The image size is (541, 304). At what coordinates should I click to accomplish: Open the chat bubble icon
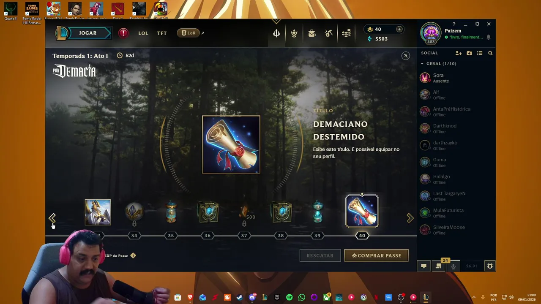pos(424,266)
